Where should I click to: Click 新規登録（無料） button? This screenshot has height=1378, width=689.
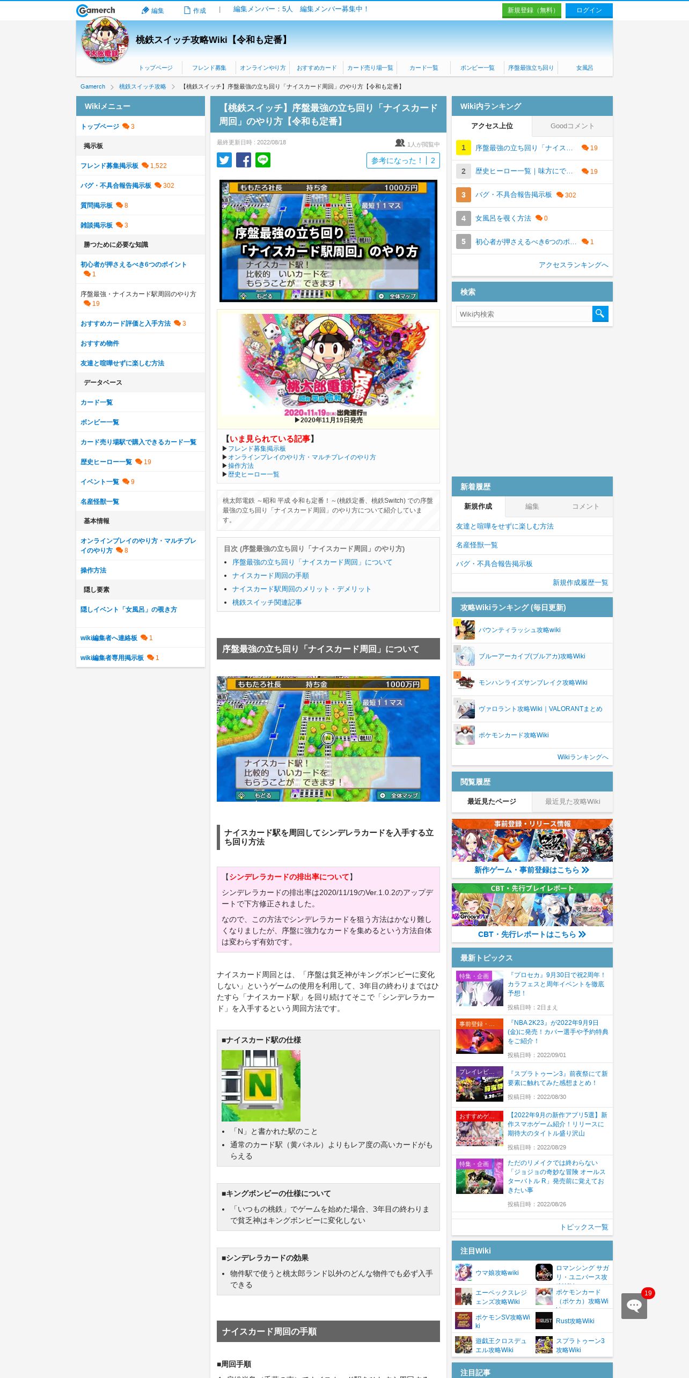[x=531, y=10]
